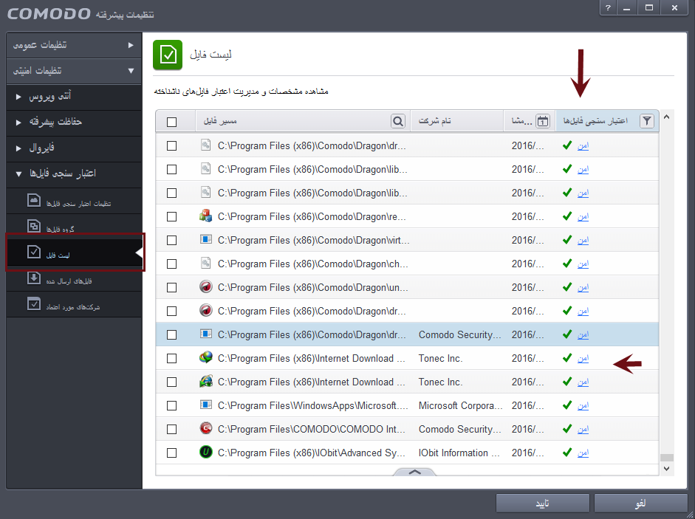Image resolution: width=695 pixels, height=519 pixels.
Task: Toggle the select-all checkbox in table header
Action: [171, 122]
